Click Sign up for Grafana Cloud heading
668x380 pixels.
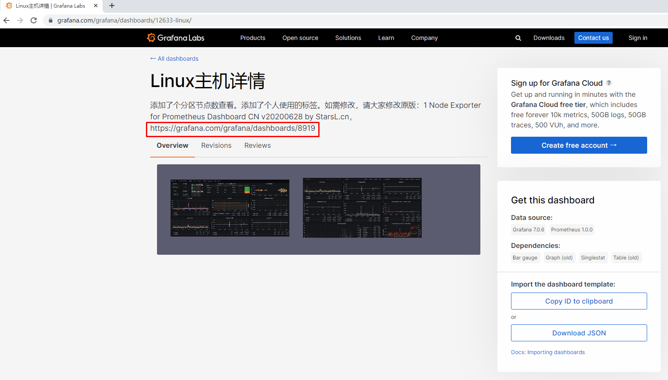coord(557,83)
